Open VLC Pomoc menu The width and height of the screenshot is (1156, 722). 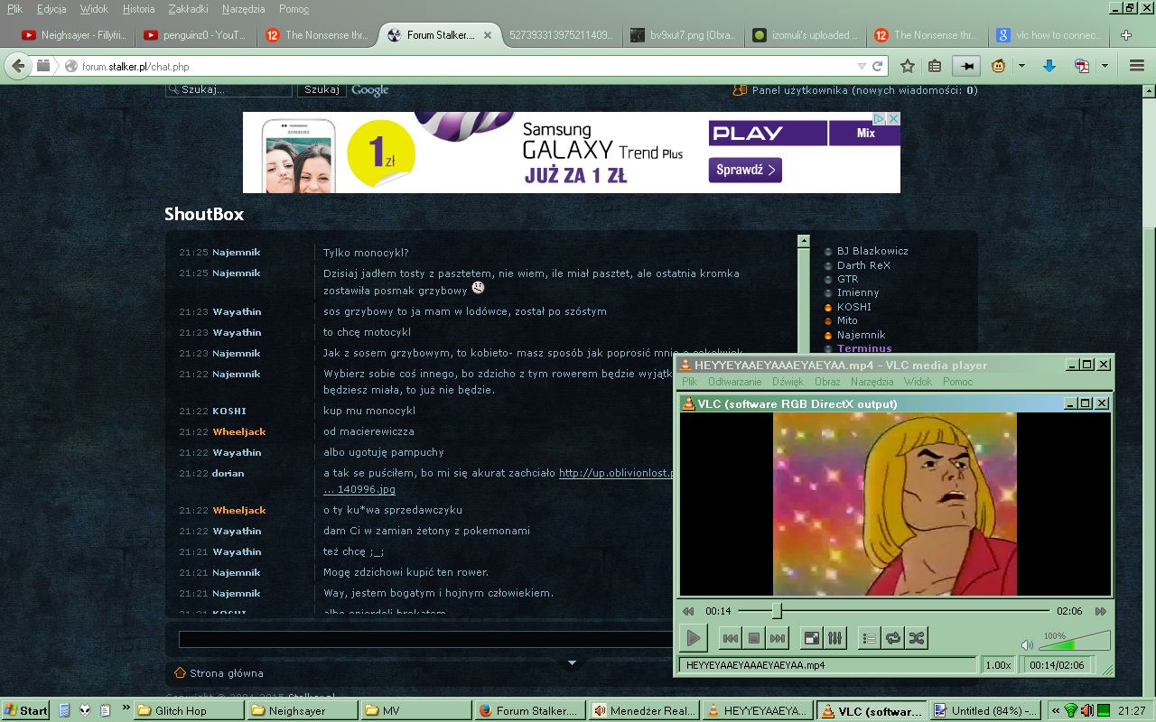tap(958, 382)
